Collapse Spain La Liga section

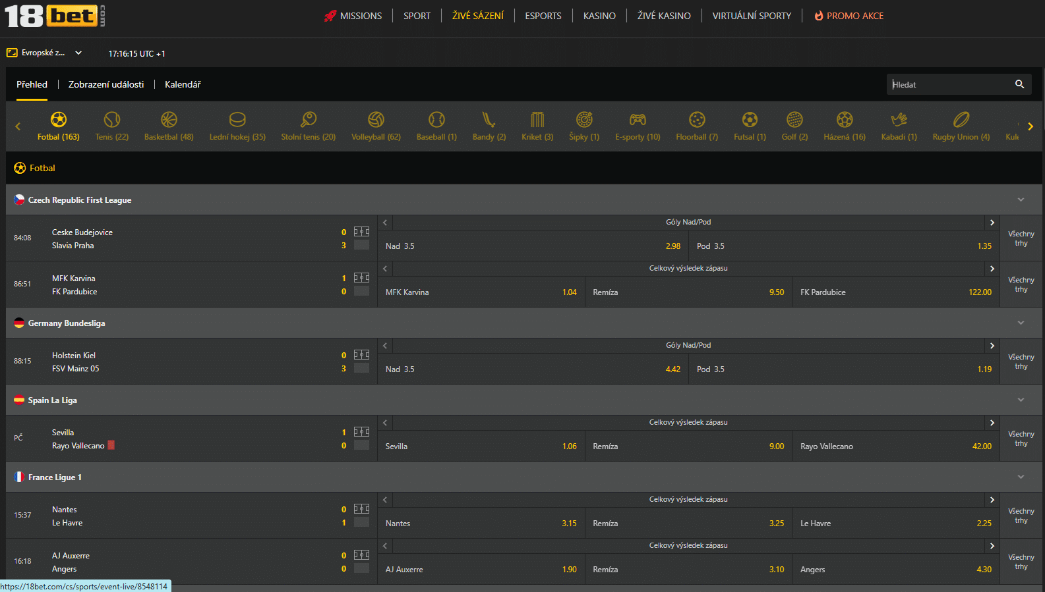coord(1021,400)
